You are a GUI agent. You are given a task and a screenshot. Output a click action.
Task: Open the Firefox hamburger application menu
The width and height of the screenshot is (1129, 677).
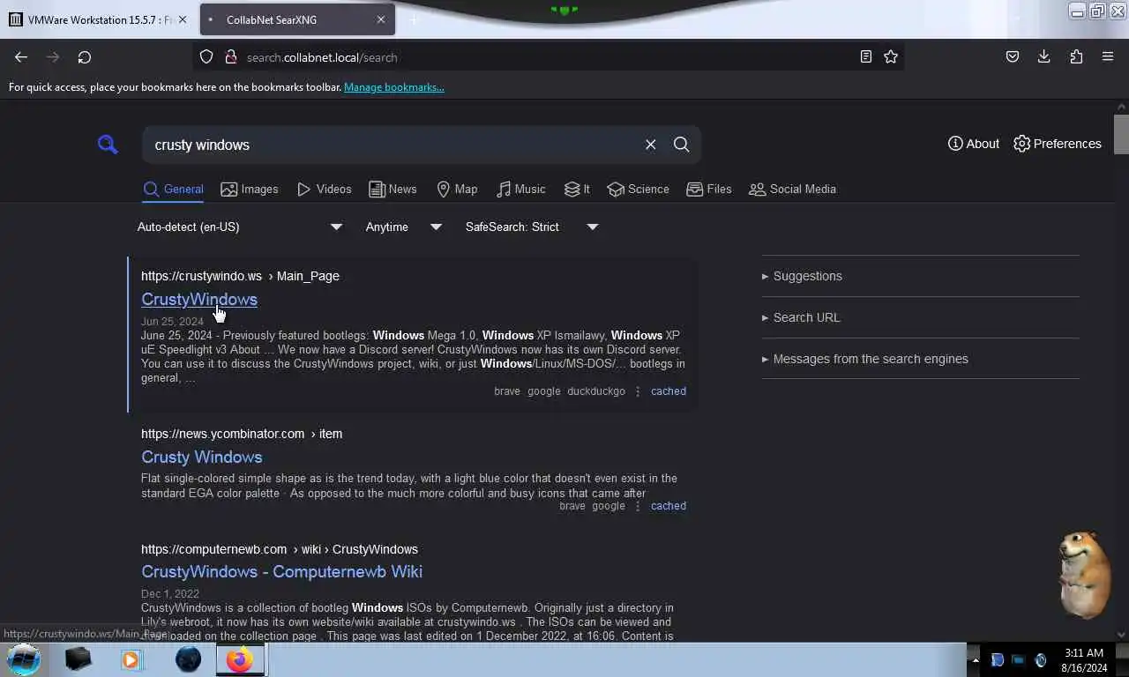pos(1108,56)
